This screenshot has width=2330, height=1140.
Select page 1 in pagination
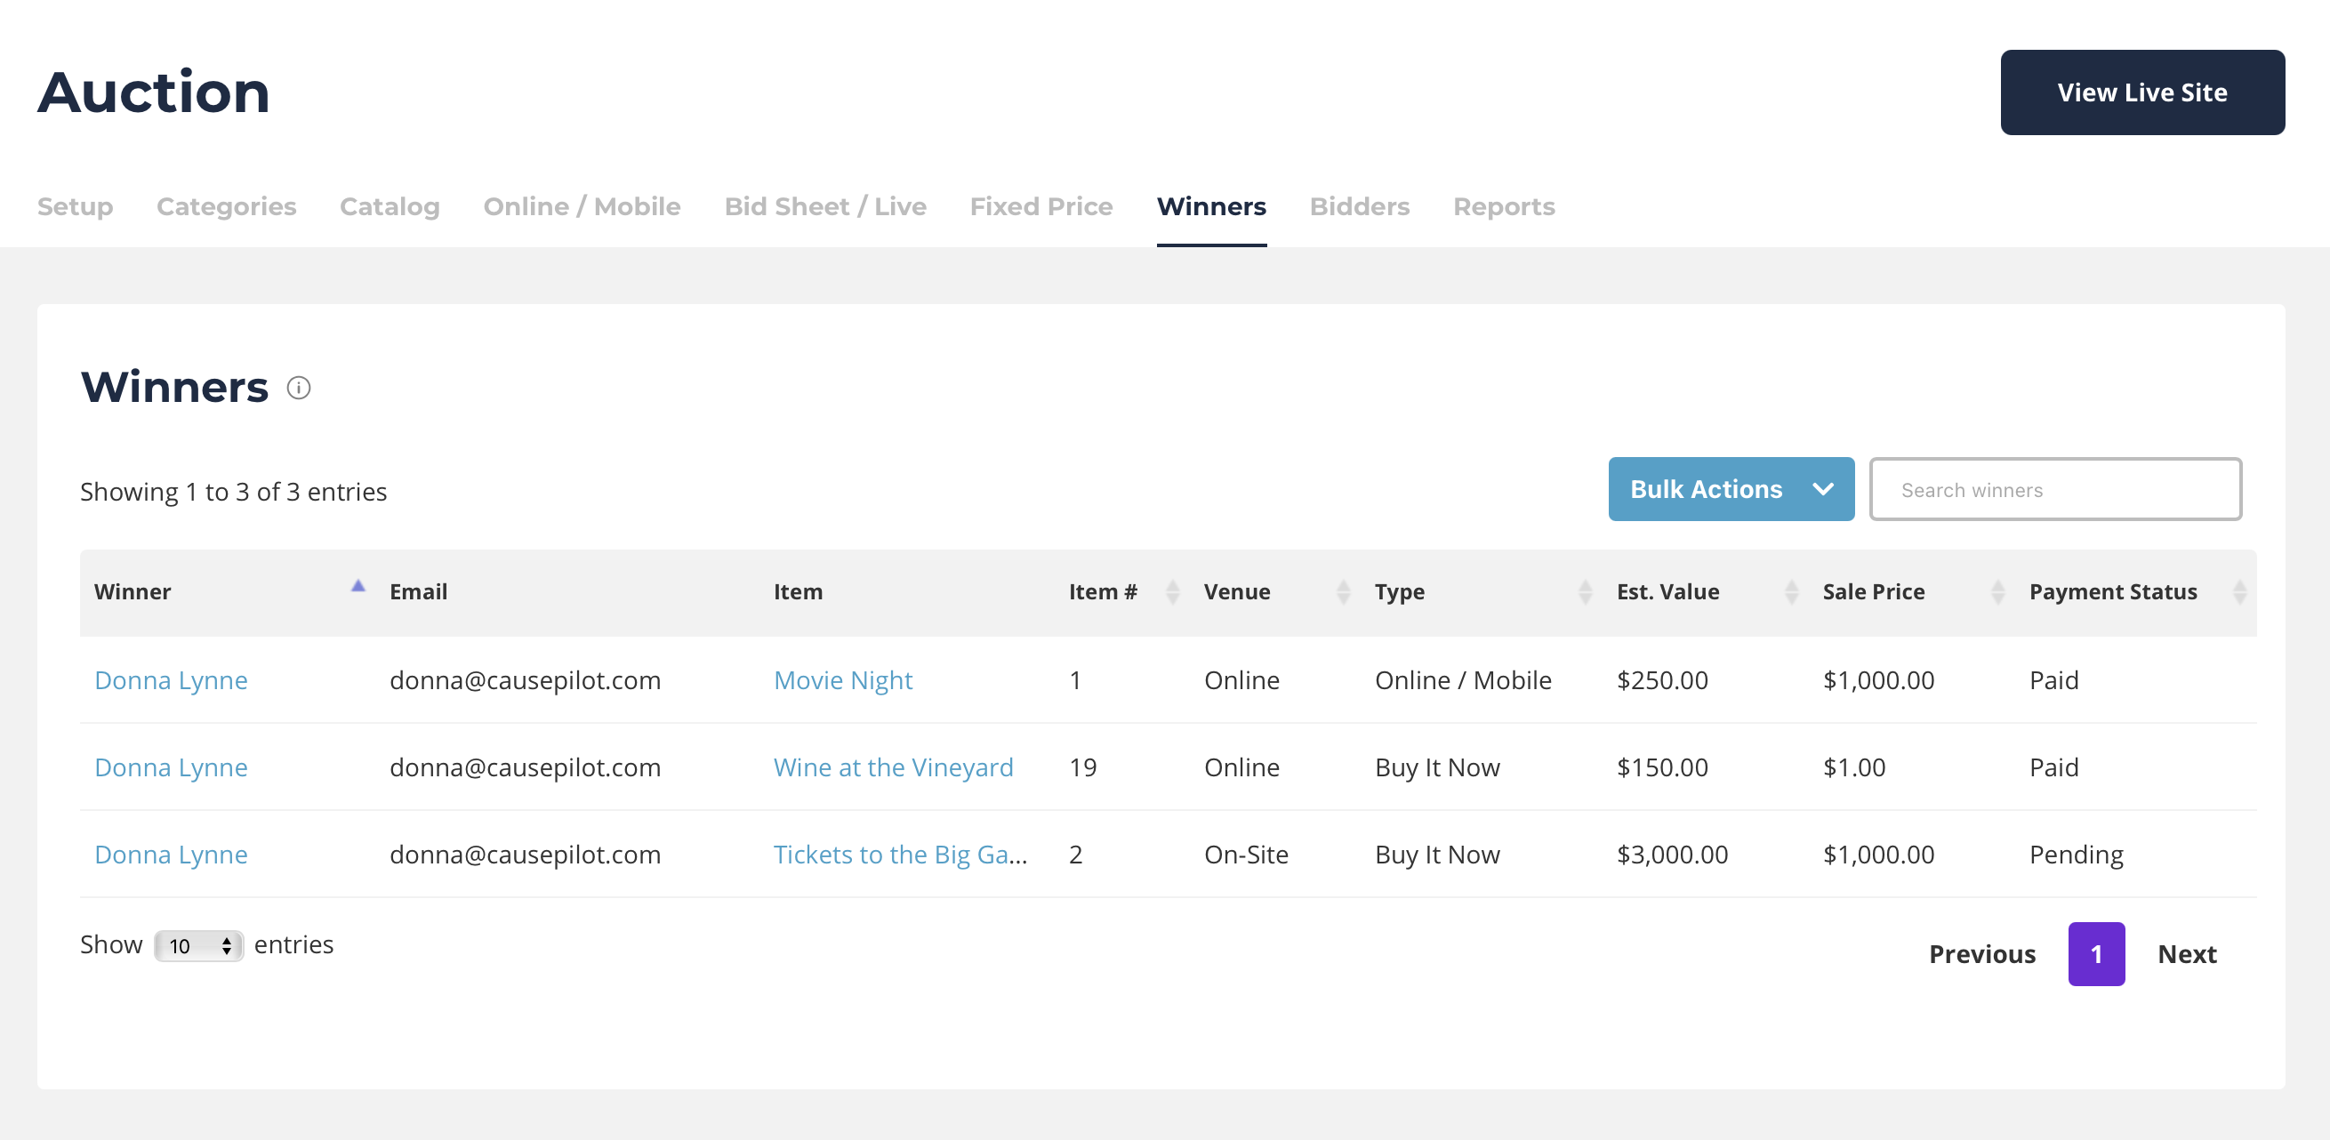pyautogui.click(x=2096, y=953)
